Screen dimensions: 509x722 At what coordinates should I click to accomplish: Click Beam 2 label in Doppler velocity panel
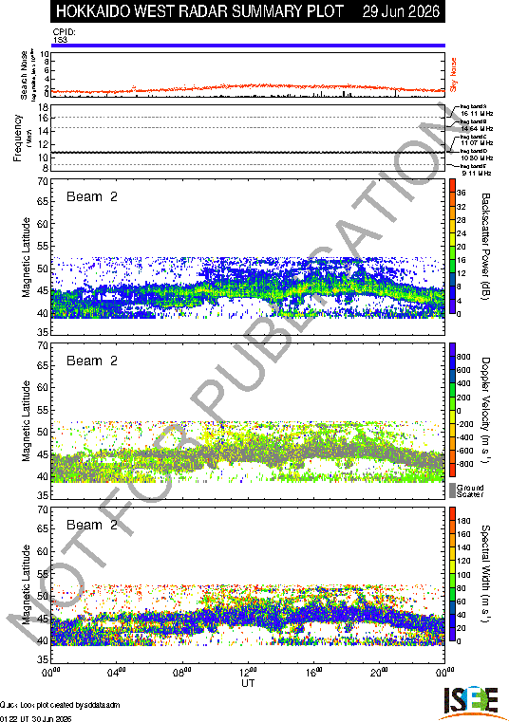(92, 361)
